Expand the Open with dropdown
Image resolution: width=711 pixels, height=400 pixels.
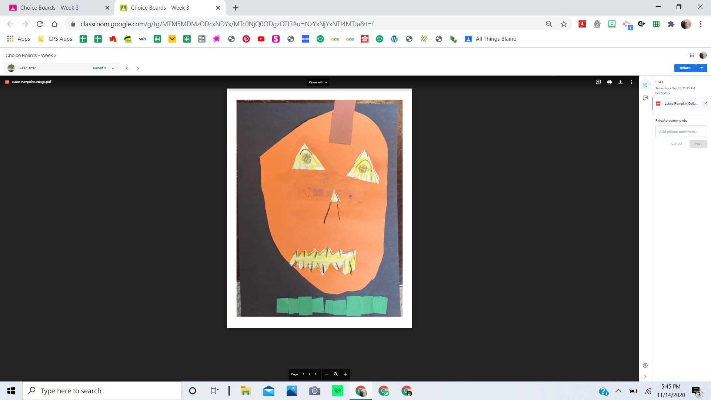coord(318,82)
